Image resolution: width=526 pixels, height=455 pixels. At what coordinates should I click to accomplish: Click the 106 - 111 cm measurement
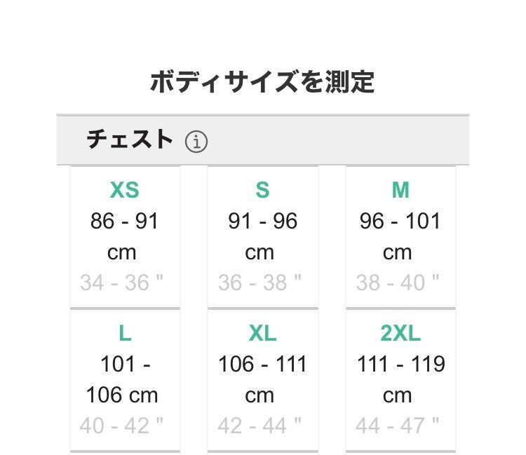pyautogui.click(x=262, y=379)
